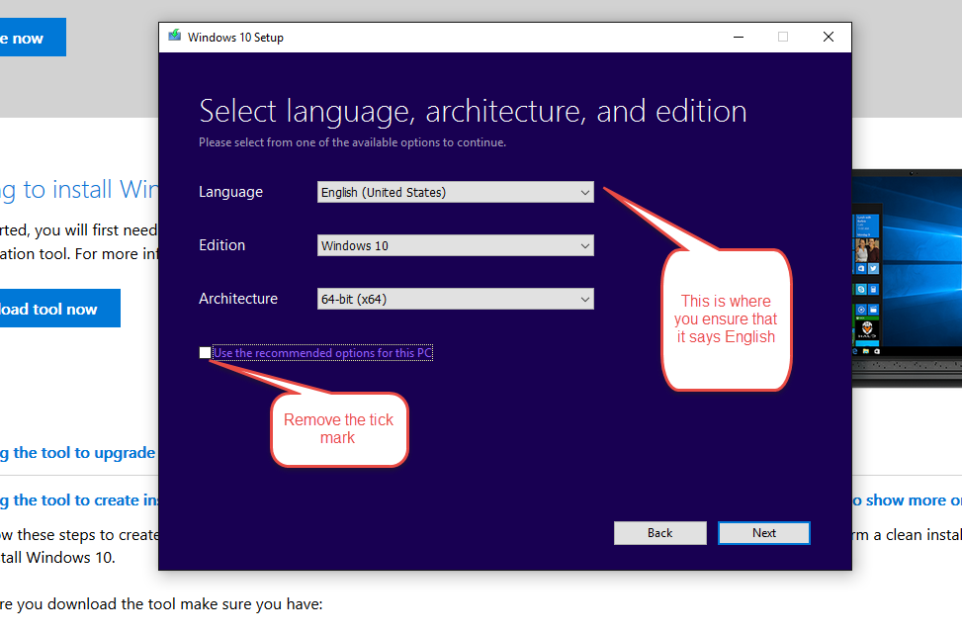Image resolution: width=962 pixels, height=635 pixels.
Task: Open the 'Use the recommended options for this PC' link
Action: pos(321,351)
